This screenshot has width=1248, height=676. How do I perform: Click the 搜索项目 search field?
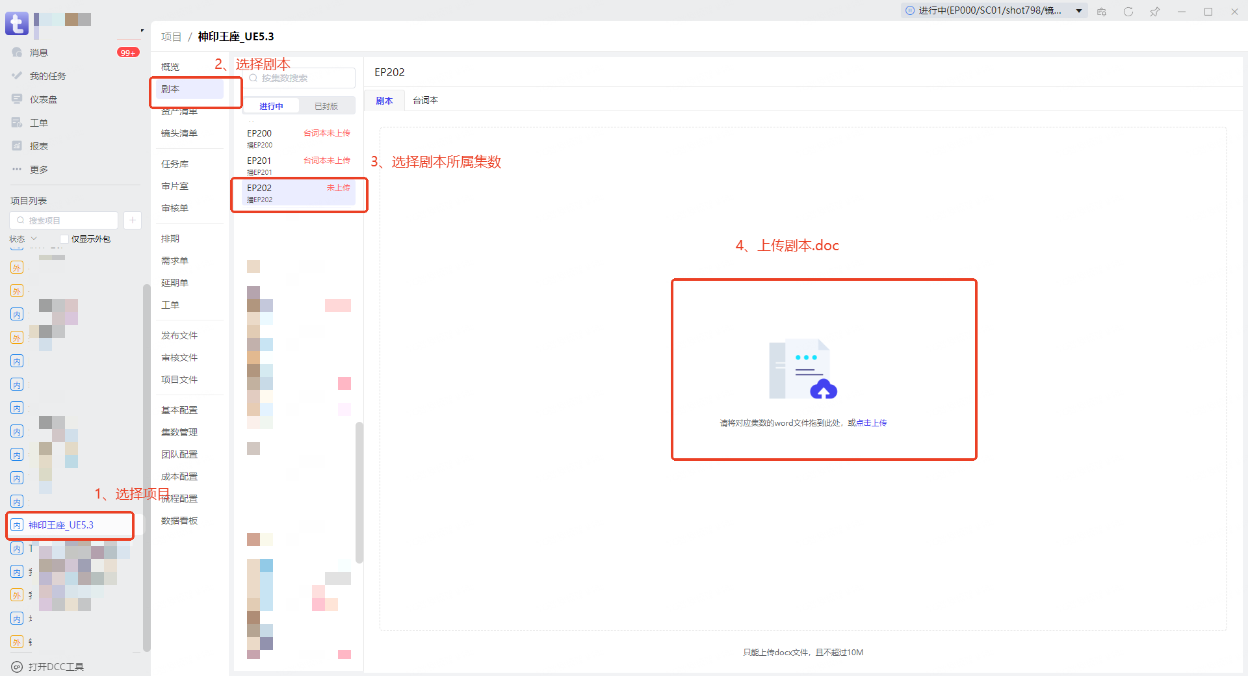point(64,220)
